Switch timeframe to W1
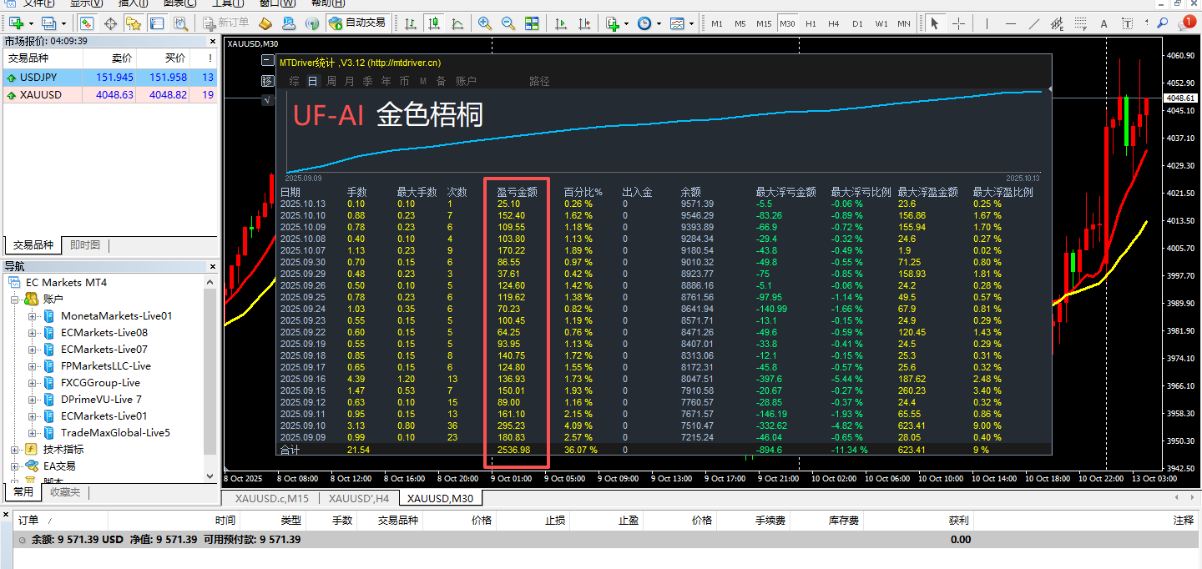Screen dimensions: 1202x569 (x=881, y=23)
